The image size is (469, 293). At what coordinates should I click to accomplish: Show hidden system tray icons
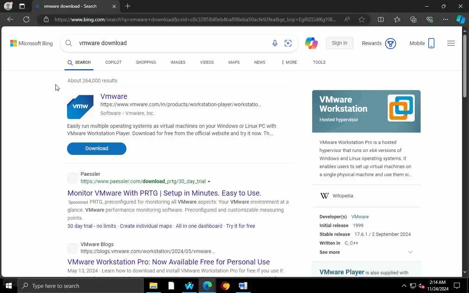point(404,286)
